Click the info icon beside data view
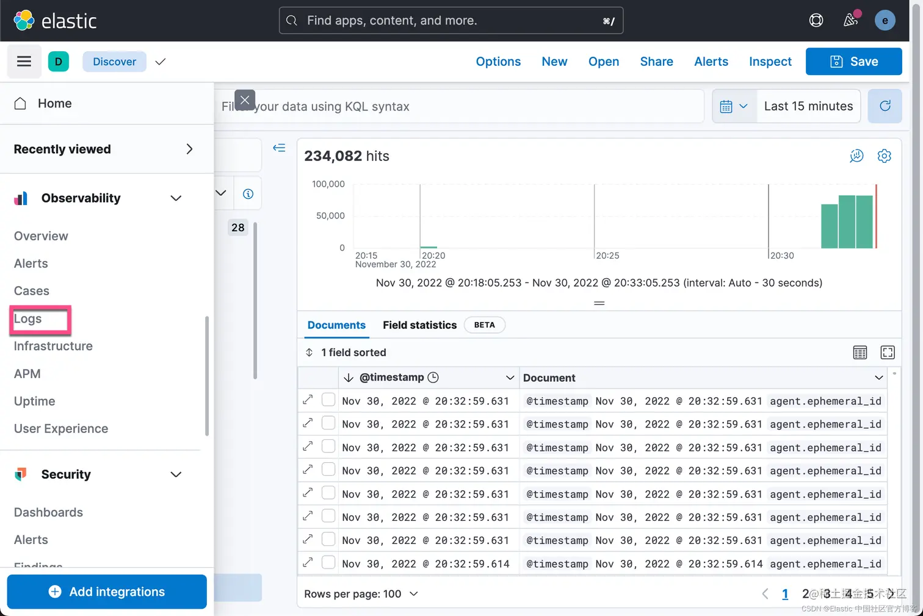923x616 pixels. [x=248, y=194]
